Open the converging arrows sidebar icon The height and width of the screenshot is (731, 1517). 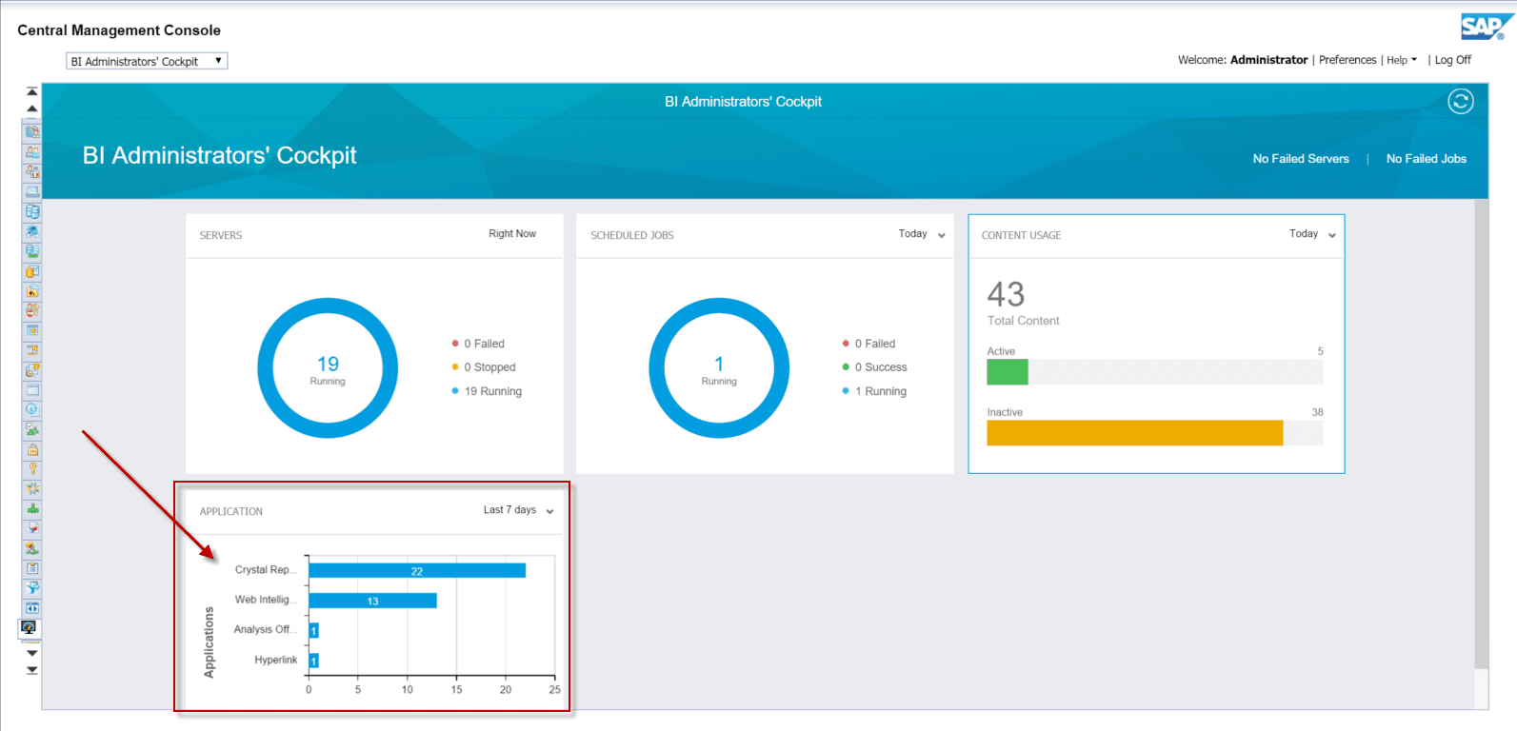pyautogui.click(x=32, y=489)
